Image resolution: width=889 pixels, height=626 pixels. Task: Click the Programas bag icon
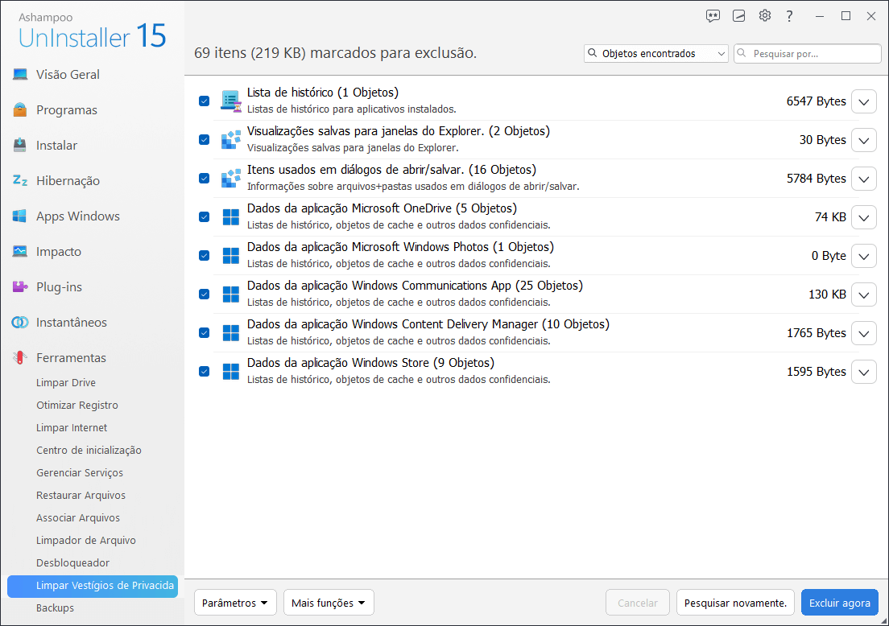point(20,109)
